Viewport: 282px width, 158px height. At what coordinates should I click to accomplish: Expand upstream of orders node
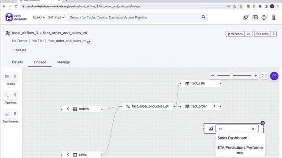coord(68,109)
